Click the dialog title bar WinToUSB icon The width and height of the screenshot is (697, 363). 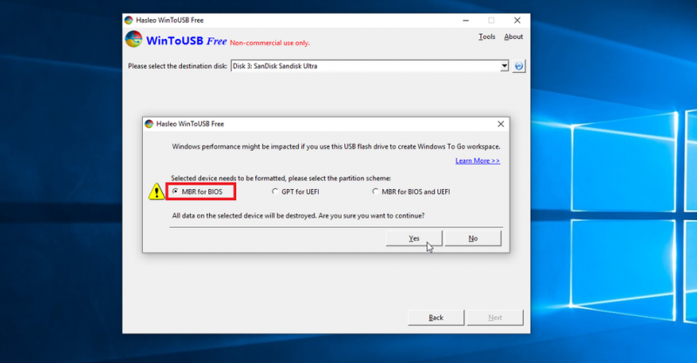point(149,124)
